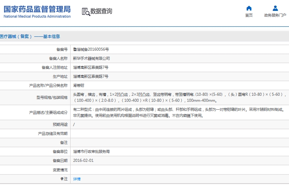
Task: Click the 备案人名称 label
Action: tap(58, 59)
